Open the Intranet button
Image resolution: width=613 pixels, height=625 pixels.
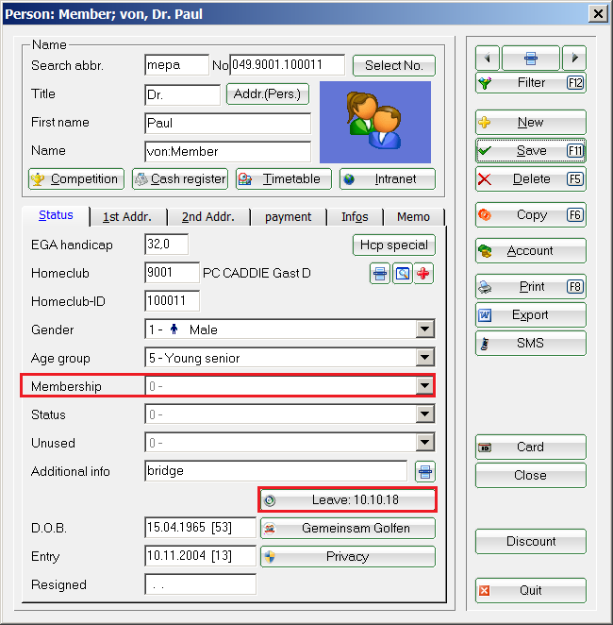click(388, 179)
